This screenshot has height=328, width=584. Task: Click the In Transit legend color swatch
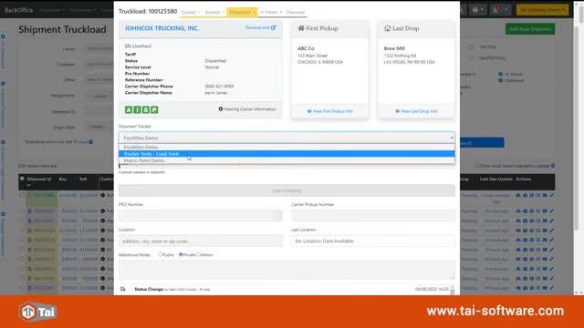click(x=501, y=75)
